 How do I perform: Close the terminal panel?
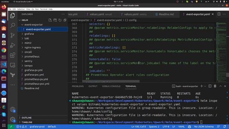click(x=225, y=86)
